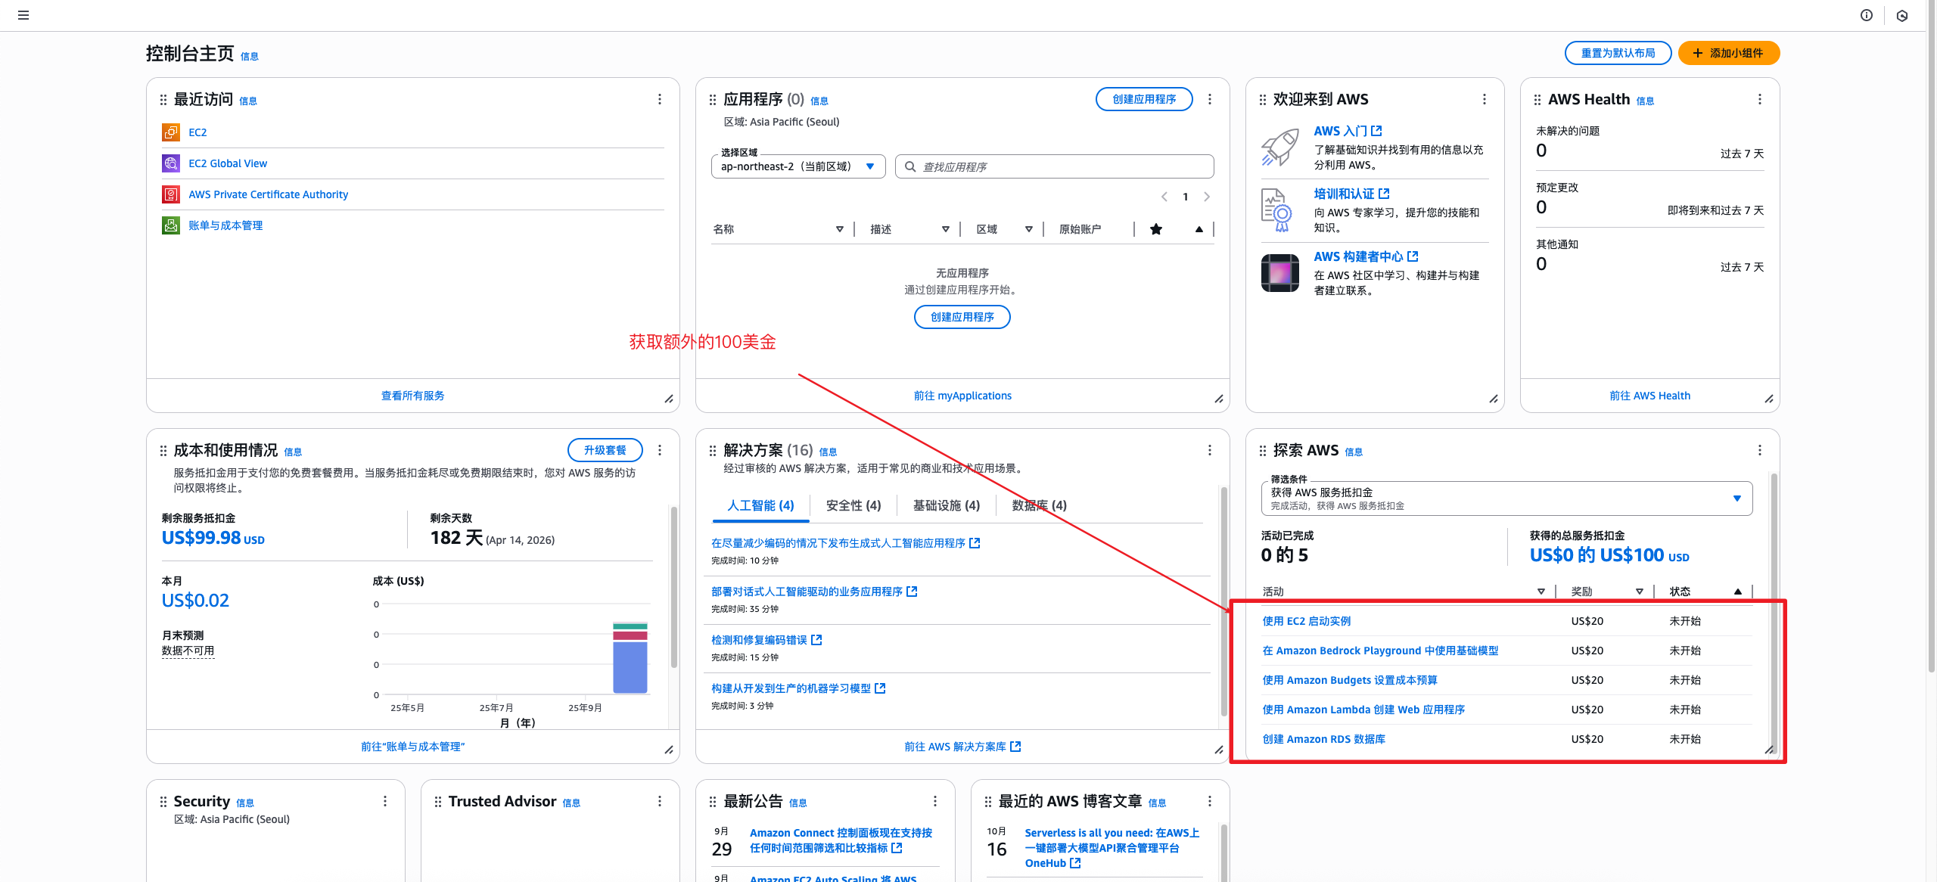Open 最近访问 widget kebab menu
The width and height of the screenshot is (1937, 882).
pyautogui.click(x=660, y=99)
